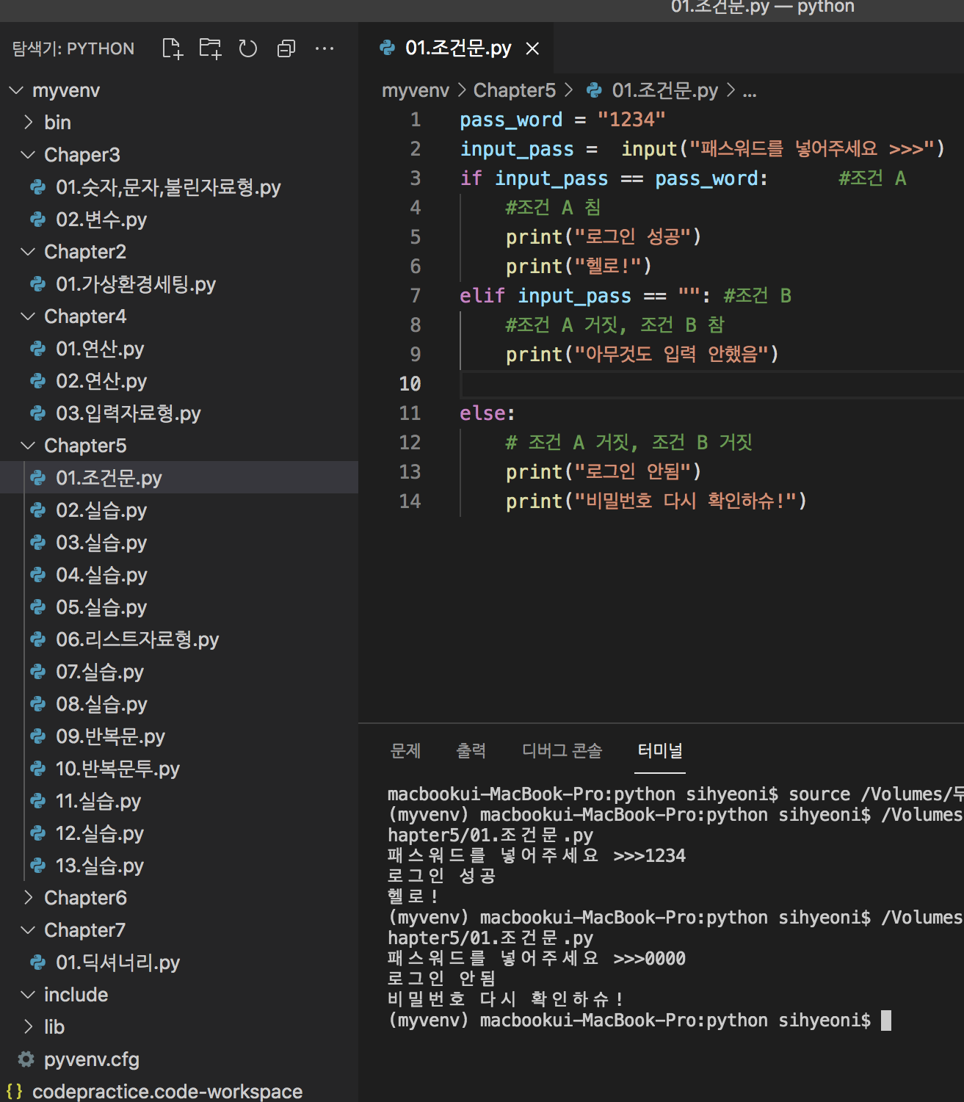
Task: Click terminal output line 로그인 안됨
Action: (442, 979)
